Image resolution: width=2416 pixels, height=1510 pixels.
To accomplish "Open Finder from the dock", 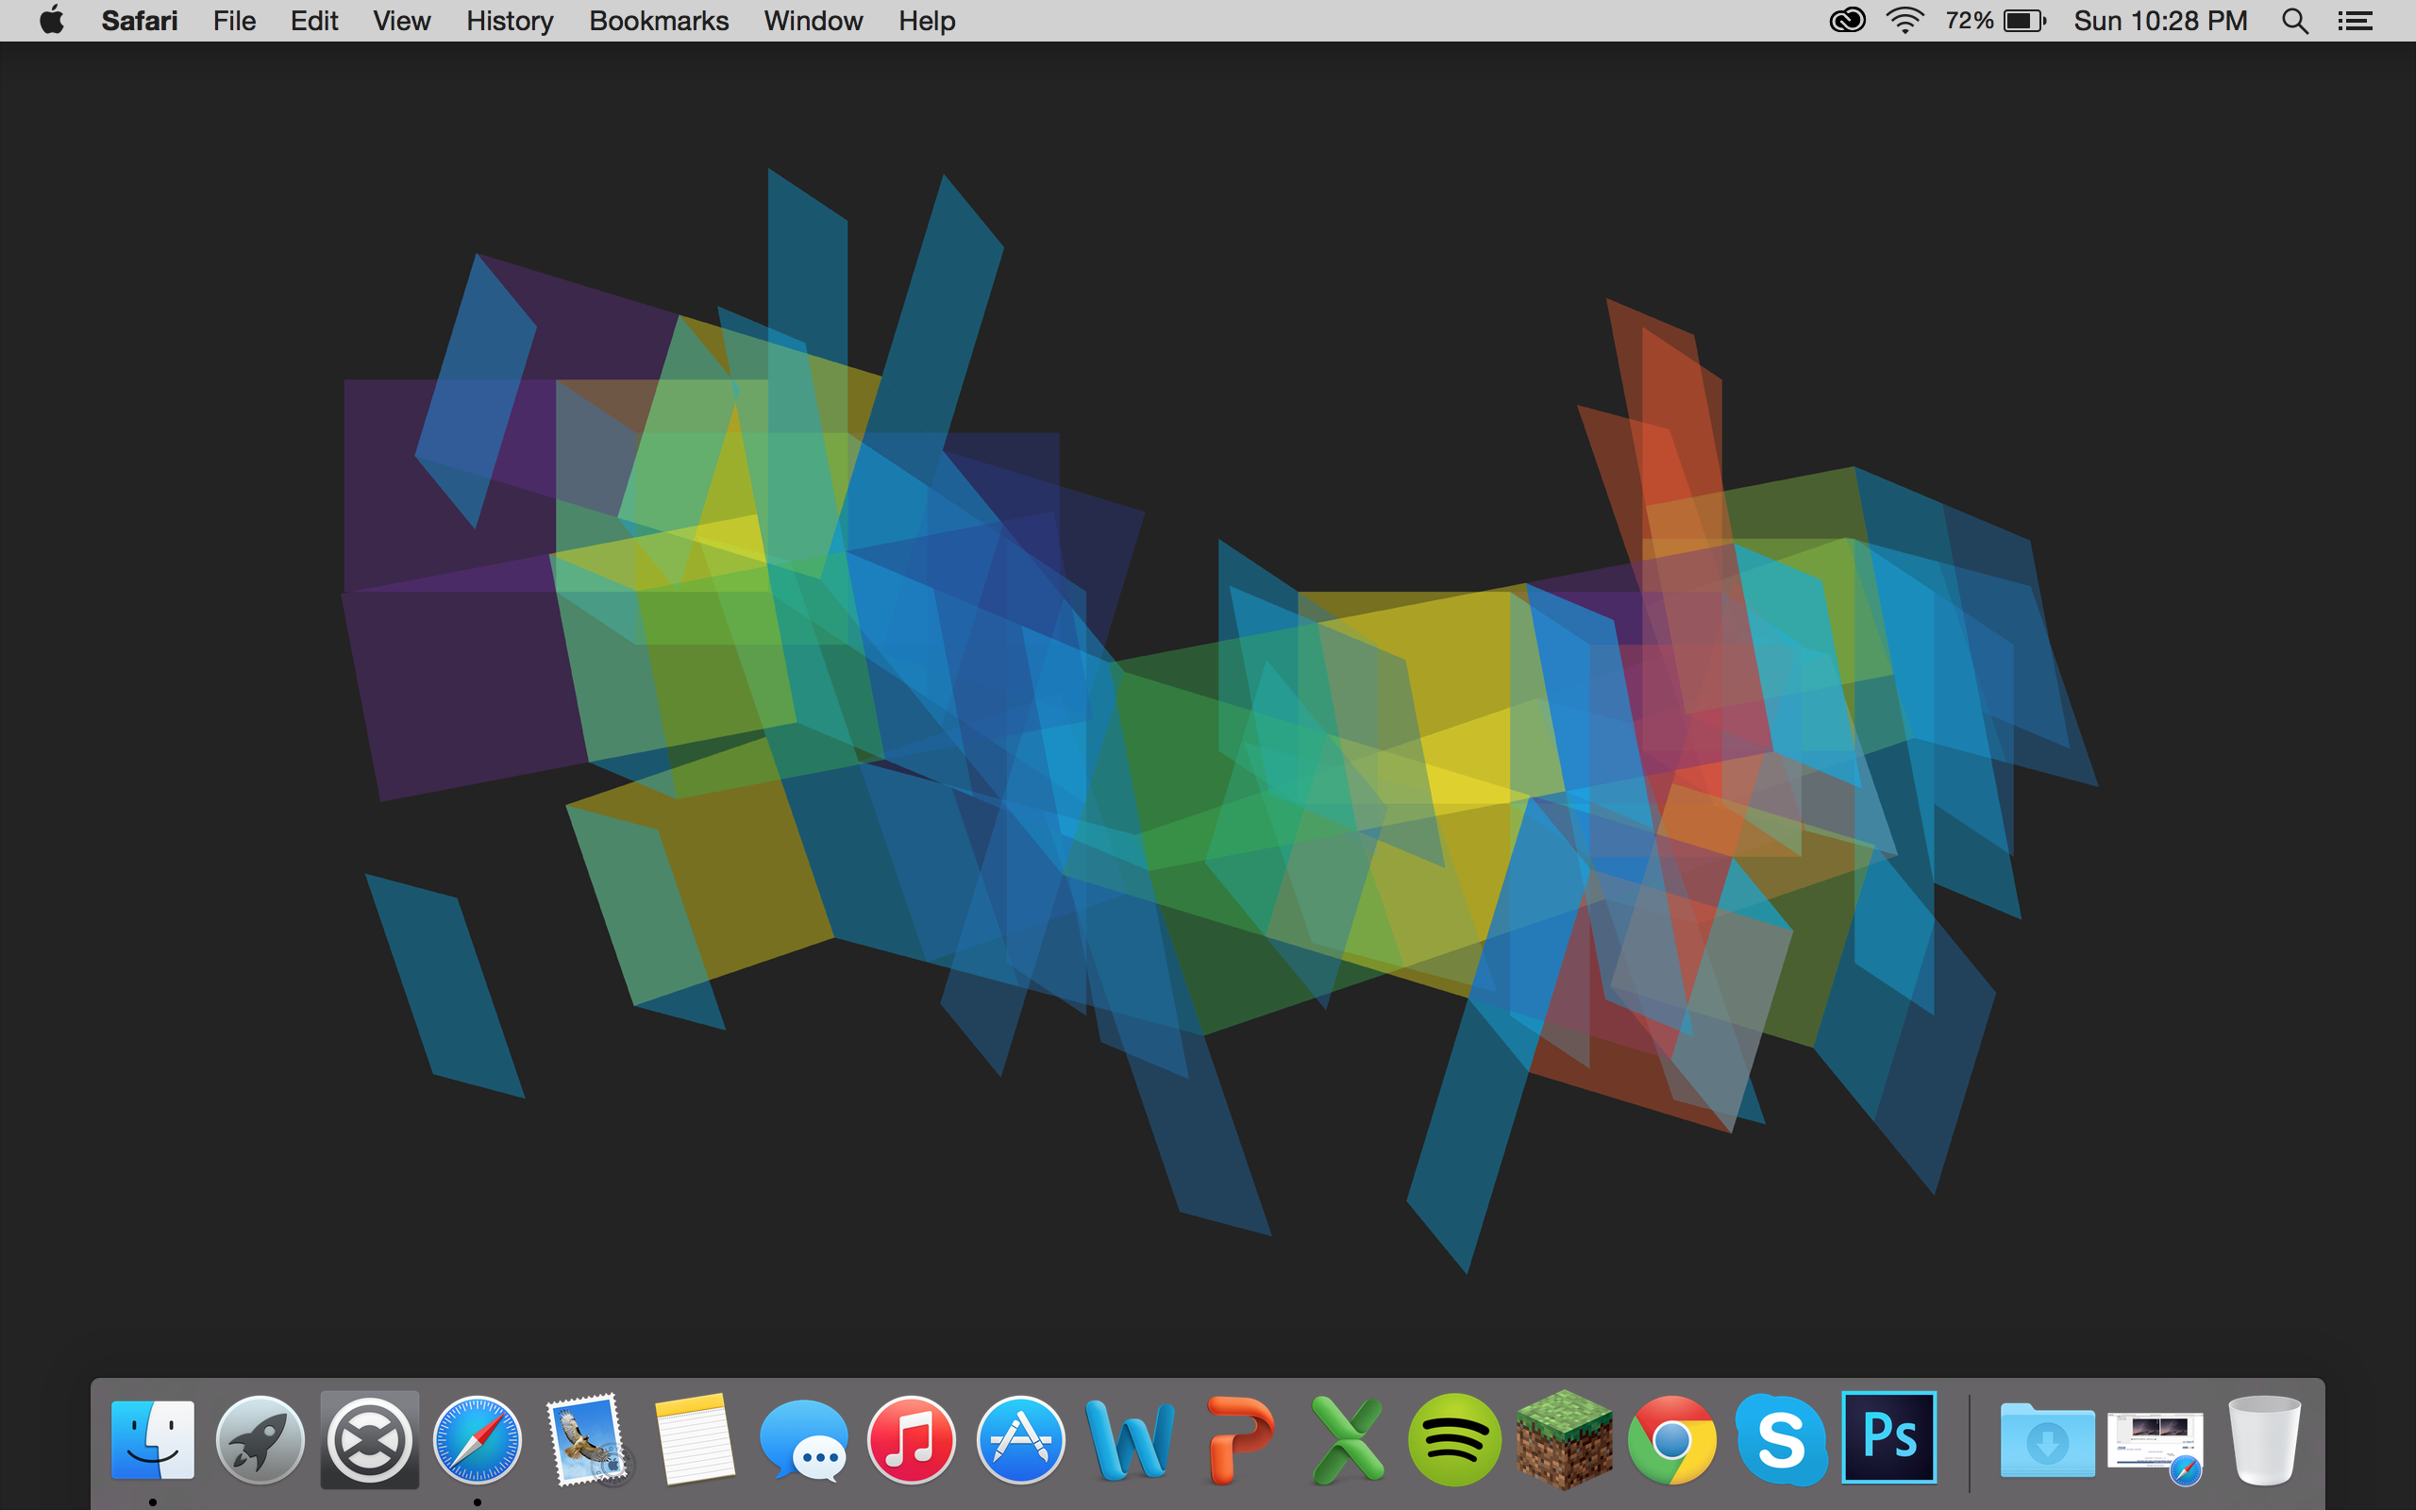I will coord(153,1439).
